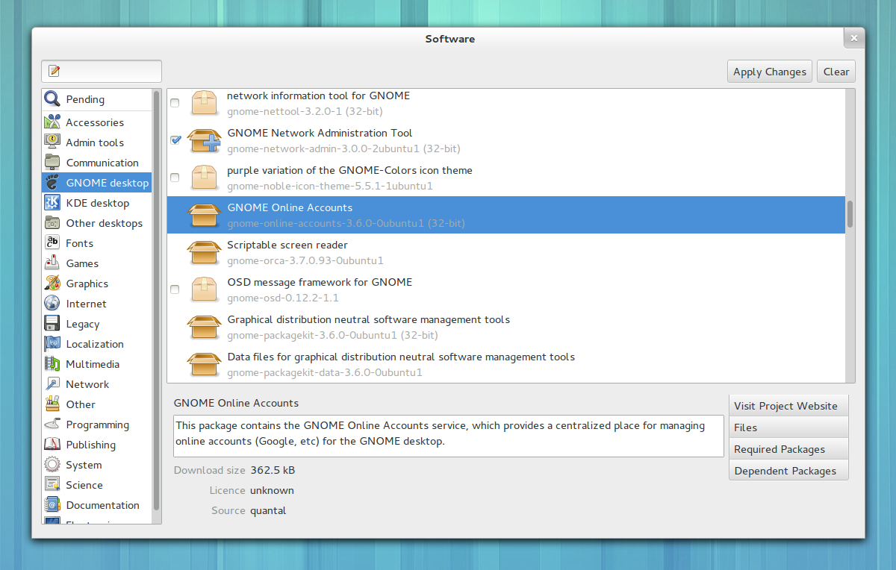
Task: Tick the OSD message framework checkbox
Action: 175,289
